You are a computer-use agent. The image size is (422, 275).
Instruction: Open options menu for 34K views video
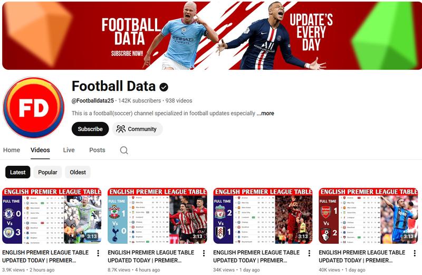(309, 253)
